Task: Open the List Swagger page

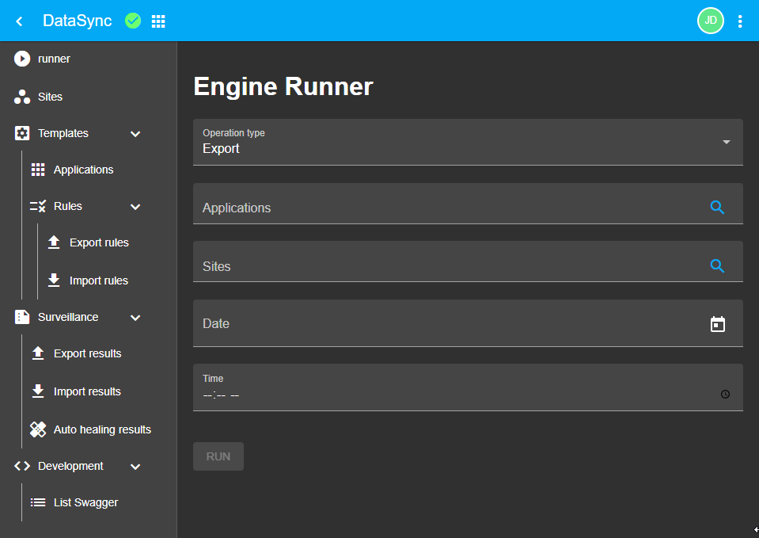Action: [x=85, y=502]
